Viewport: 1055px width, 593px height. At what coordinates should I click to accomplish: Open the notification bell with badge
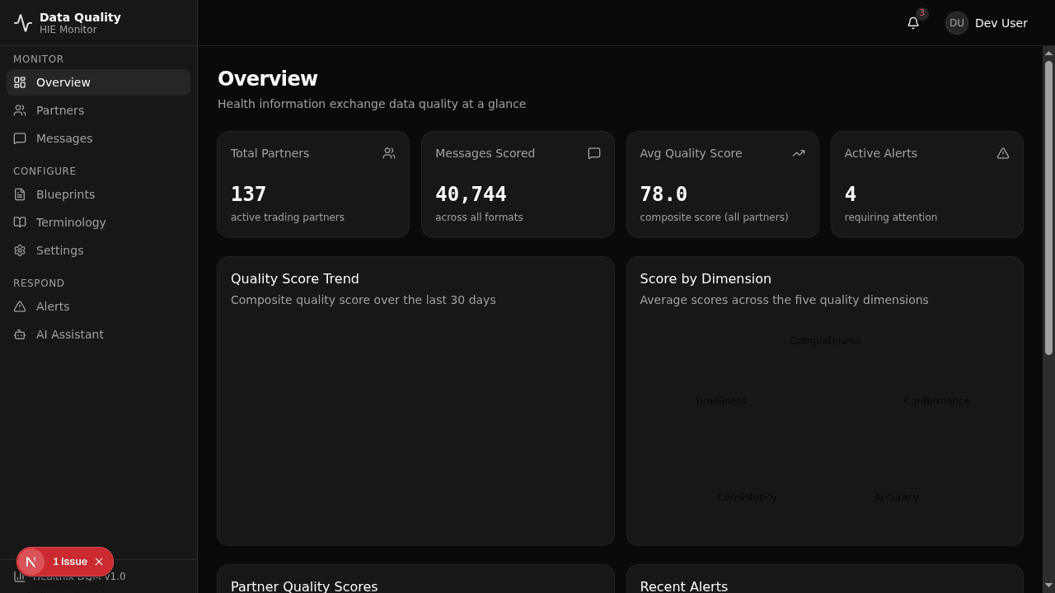click(912, 23)
